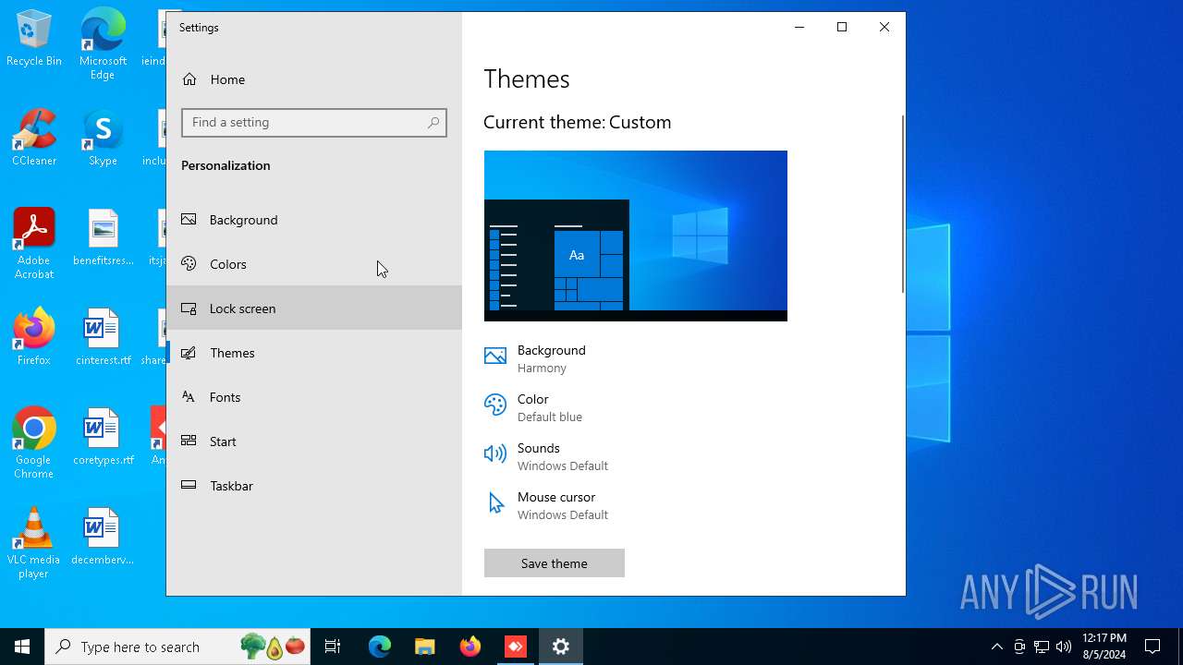The image size is (1183, 665).
Task: Open the Background personalization page
Action: (314, 220)
